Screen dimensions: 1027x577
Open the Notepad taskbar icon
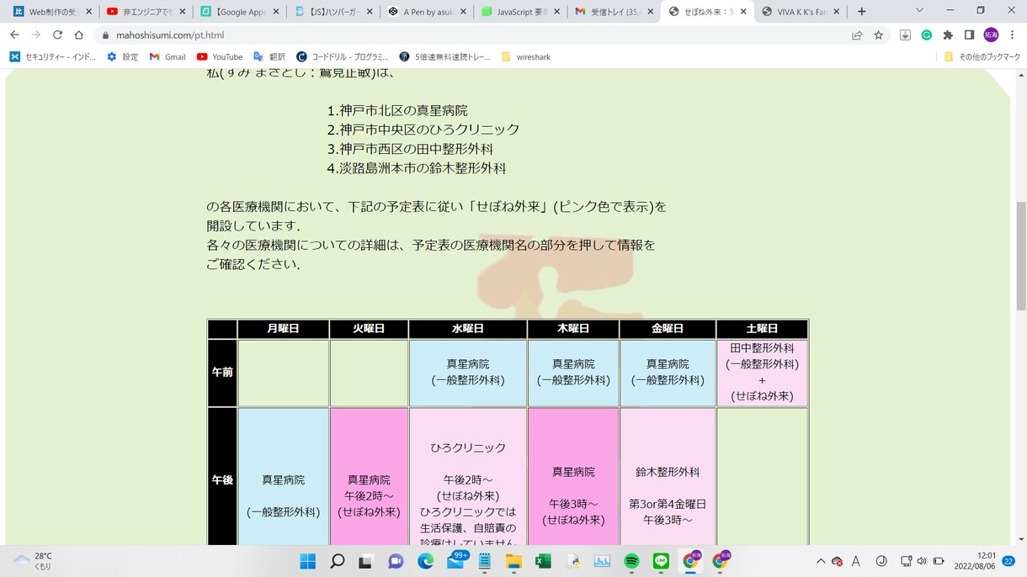pos(484,561)
